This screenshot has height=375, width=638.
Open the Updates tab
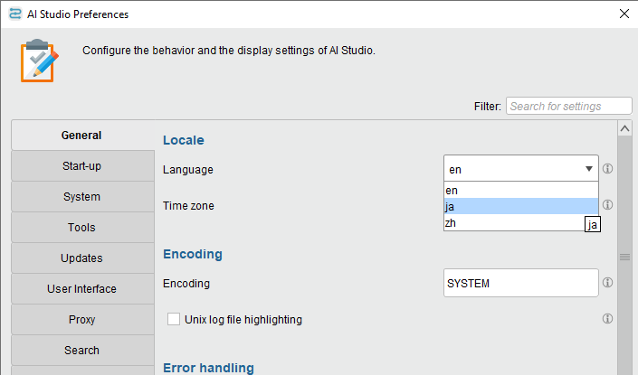click(82, 258)
